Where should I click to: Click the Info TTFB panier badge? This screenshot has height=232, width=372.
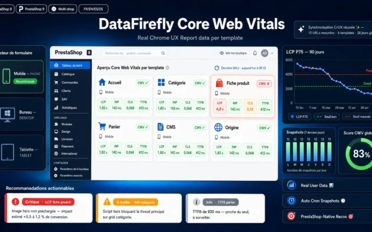(221, 202)
